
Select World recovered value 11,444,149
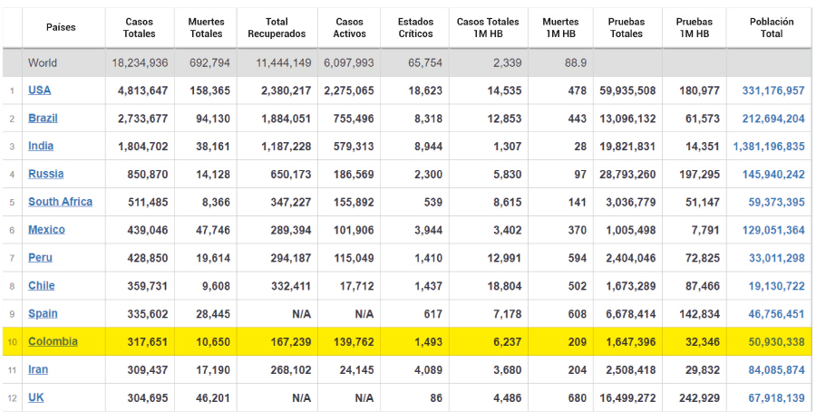[284, 62]
